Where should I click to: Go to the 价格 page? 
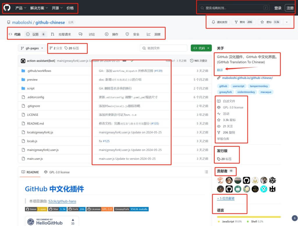click(x=70, y=8)
